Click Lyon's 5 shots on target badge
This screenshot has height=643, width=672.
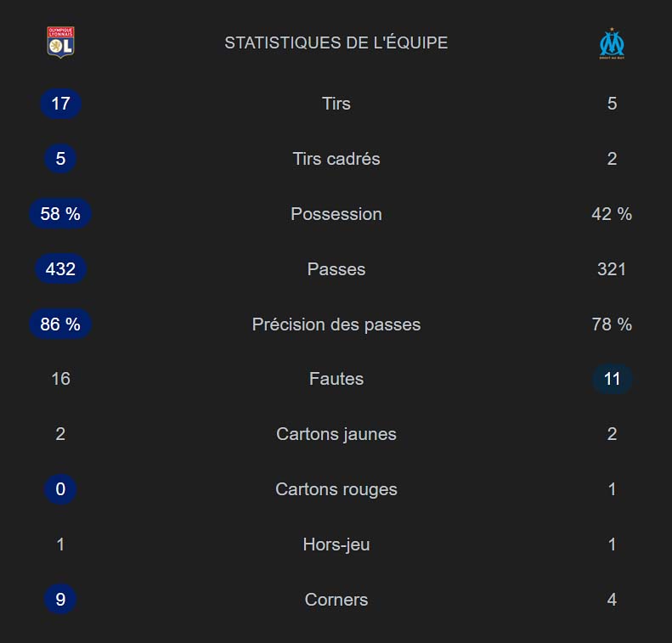click(60, 159)
